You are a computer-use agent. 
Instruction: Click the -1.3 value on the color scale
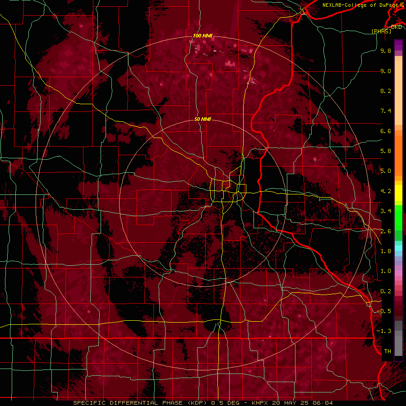pyautogui.click(x=384, y=331)
